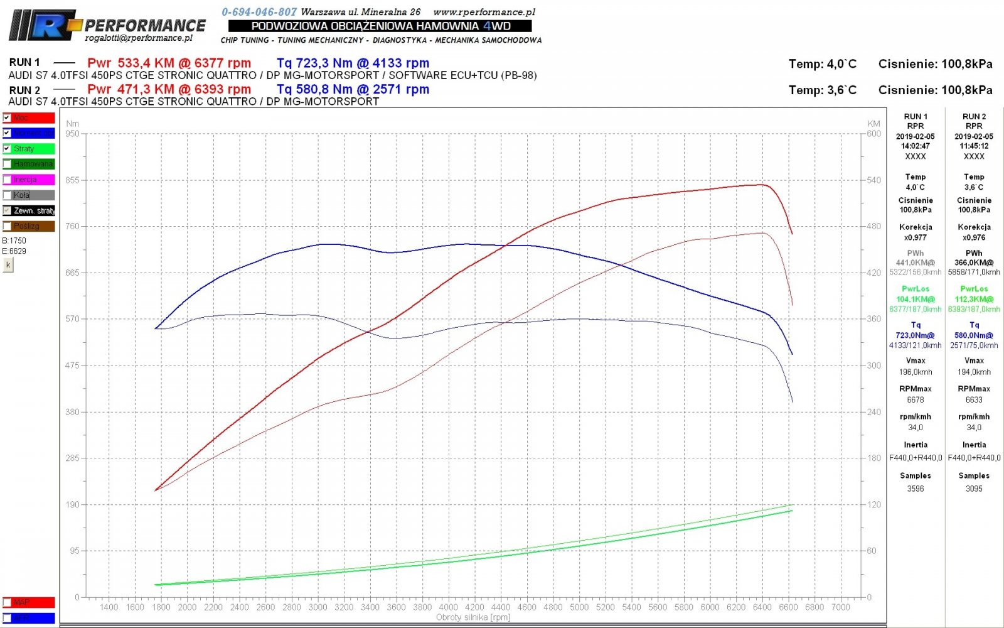Click RUN 2 power value 471,3 KM
1004x628 pixels.
coord(146,89)
